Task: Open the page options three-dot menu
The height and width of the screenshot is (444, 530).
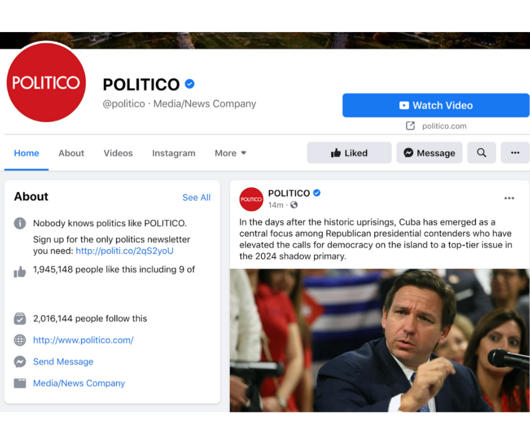Action: pos(515,153)
